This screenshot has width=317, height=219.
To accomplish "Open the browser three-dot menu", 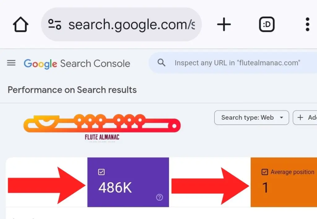I will 307,24.
